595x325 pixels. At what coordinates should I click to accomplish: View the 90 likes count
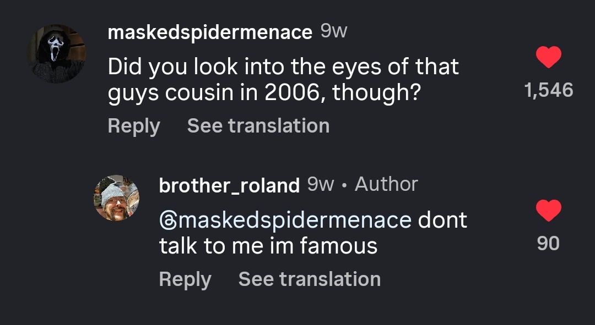click(548, 243)
